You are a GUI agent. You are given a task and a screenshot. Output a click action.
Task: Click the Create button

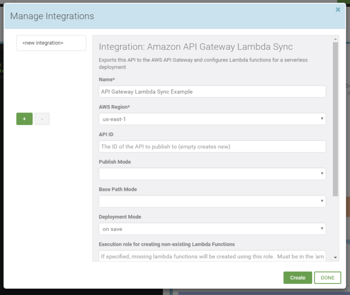pyautogui.click(x=297, y=277)
